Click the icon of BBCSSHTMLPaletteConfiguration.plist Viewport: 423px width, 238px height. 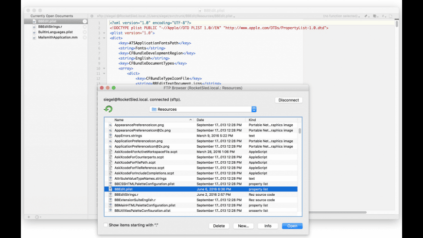110,184
